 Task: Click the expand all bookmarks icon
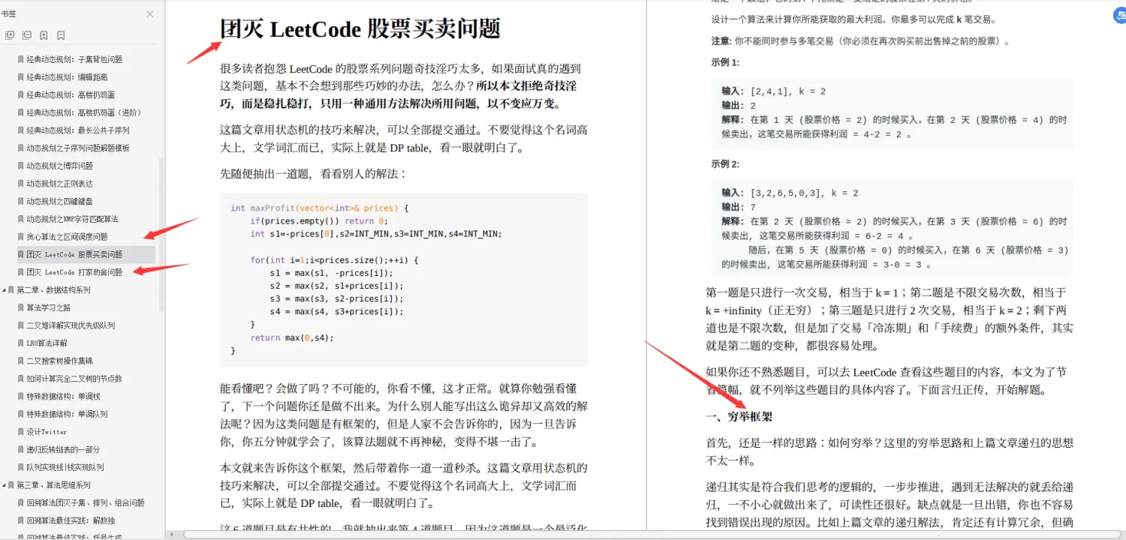tap(11, 34)
